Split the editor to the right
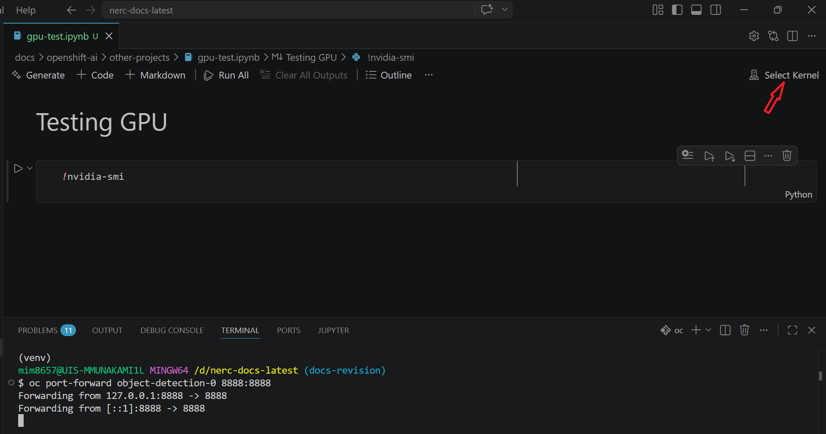The height and width of the screenshot is (434, 826). 792,36
